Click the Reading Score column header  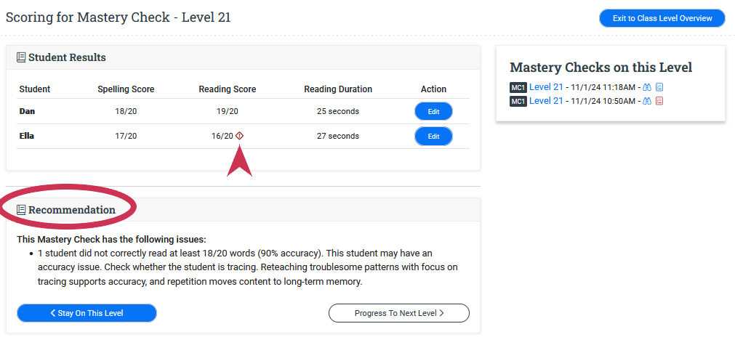(227, 89)
